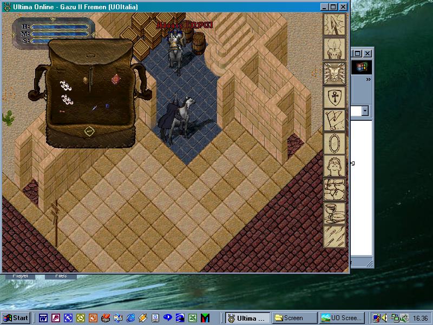Click the health bar labeled H
Viewport: 433px width, 325px height.
[60, 27]
